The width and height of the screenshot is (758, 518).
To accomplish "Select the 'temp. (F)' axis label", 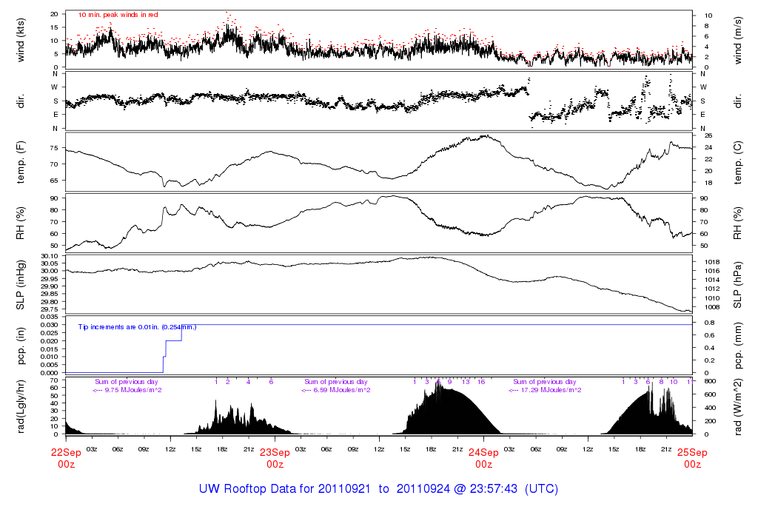I will pos(20,162).
